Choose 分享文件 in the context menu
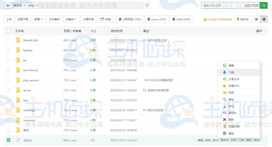The width and height of the screenshot is (272, 147). [x=239, y=79]
